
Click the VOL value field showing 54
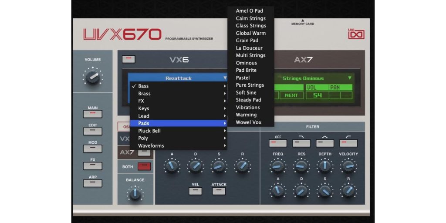point(318,95)
